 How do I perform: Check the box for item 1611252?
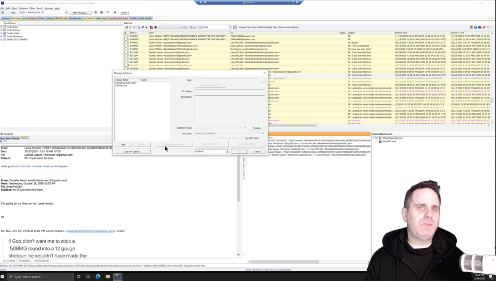pos(127,59)
